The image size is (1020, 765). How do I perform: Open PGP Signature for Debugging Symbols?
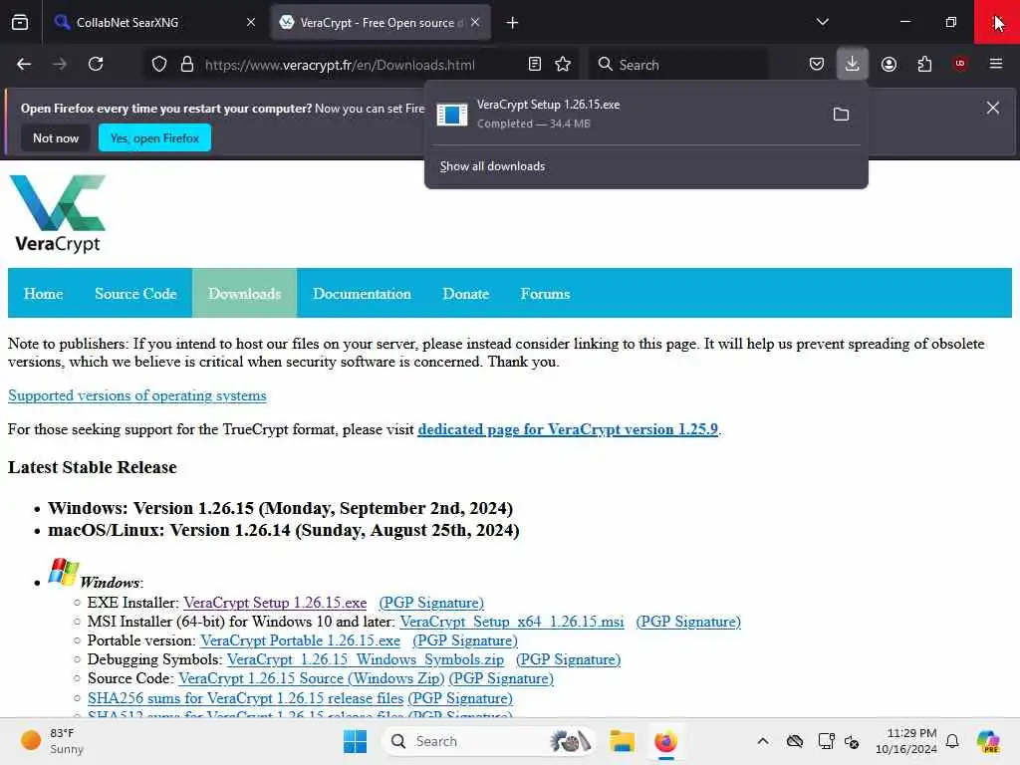click(568, 659)
